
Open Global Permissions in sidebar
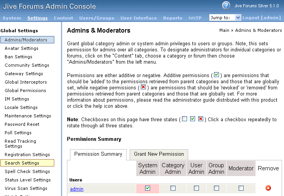(25, 91)
